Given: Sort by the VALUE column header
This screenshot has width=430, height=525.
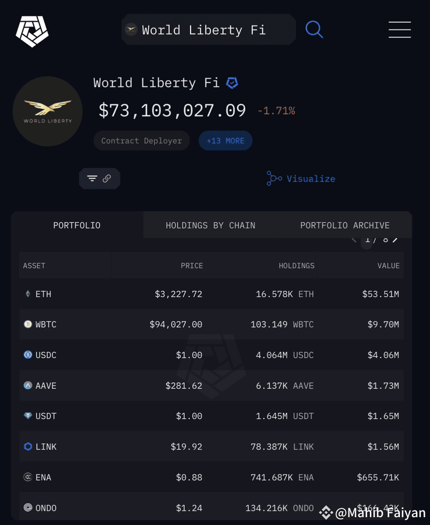Looking at the screenshot, I should 388,265.
